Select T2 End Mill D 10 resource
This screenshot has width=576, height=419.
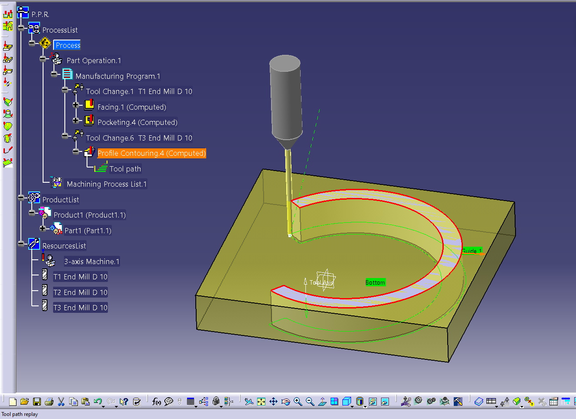coord(80,292)
